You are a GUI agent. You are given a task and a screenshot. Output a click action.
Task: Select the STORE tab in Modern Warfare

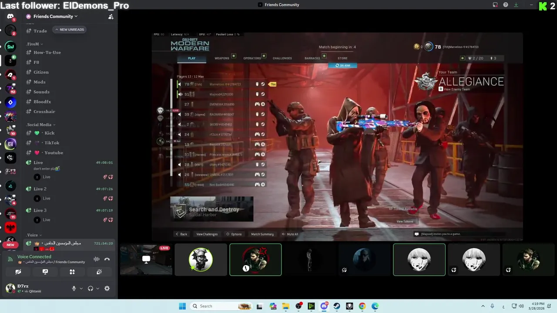click(x=342, y=58)
